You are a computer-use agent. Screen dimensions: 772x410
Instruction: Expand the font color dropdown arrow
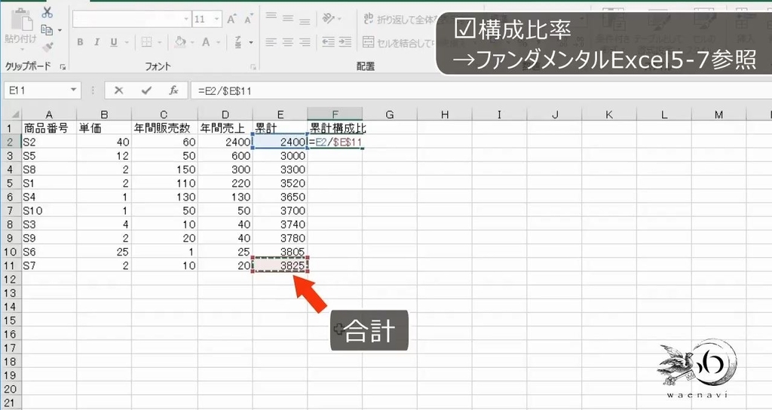218,43
